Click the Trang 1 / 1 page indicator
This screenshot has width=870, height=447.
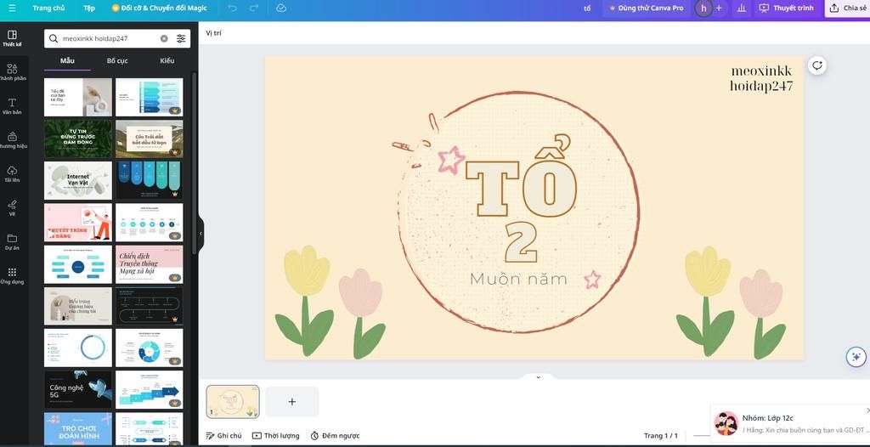(x=660, y=436)
